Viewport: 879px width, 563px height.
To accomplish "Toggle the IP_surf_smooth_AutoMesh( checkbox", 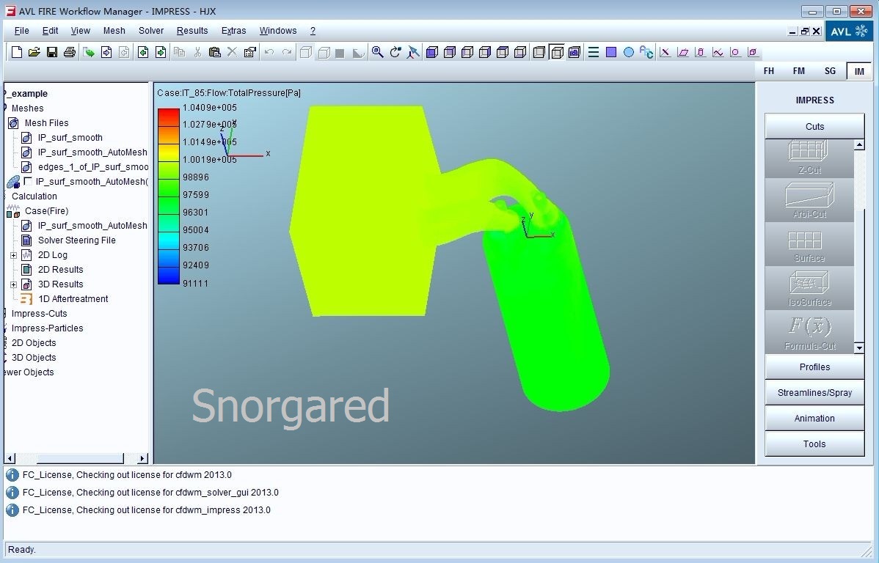I will [28, 181].
